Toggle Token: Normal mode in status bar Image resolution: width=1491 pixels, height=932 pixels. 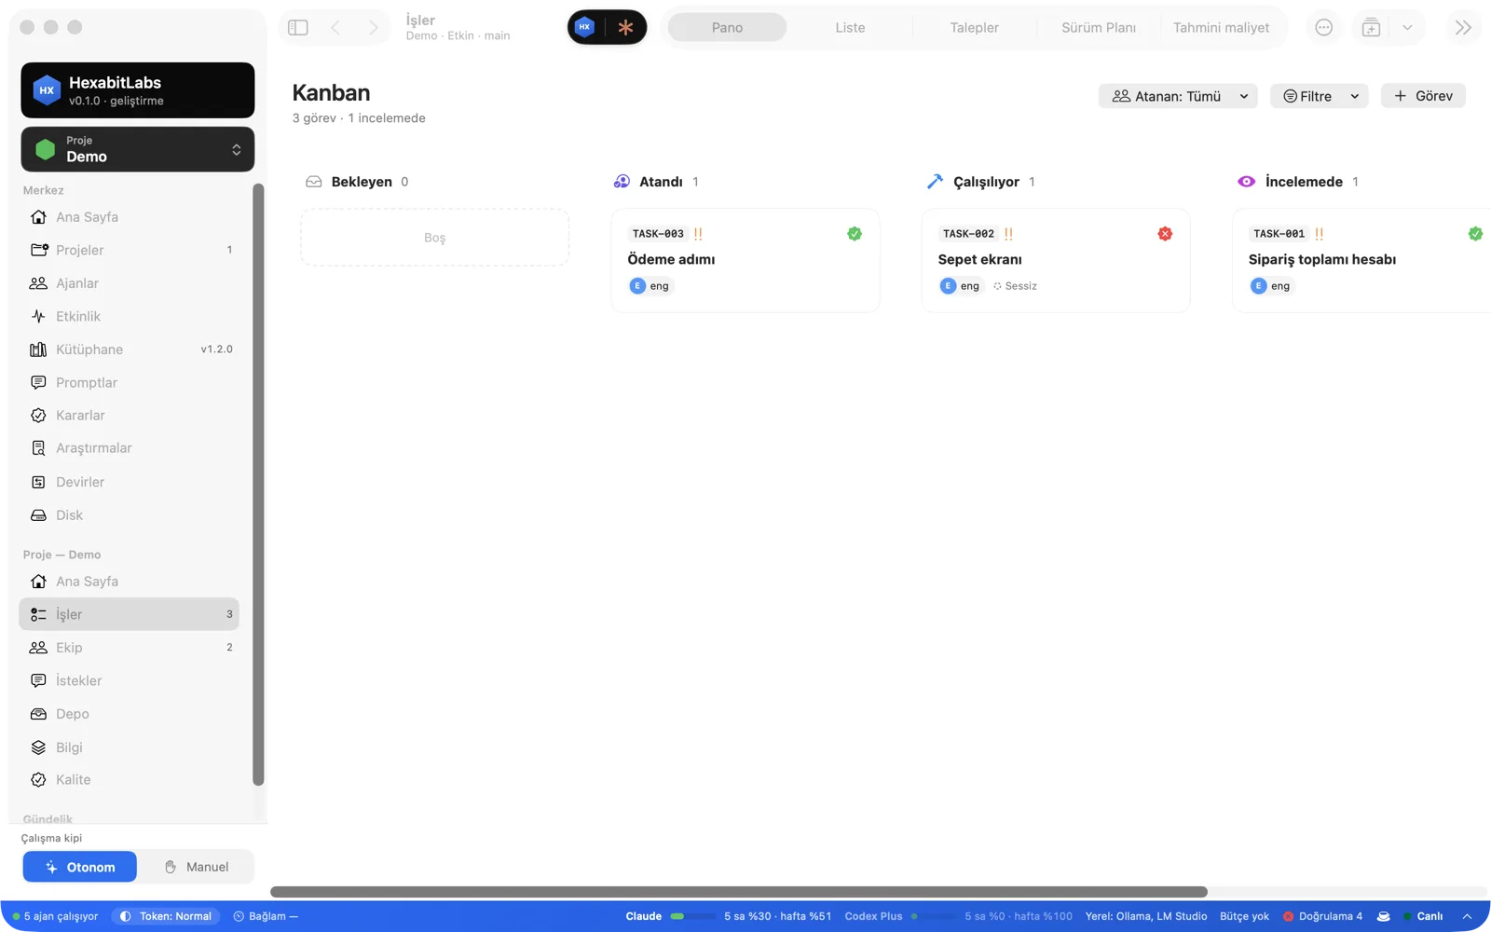pos(166,916)
